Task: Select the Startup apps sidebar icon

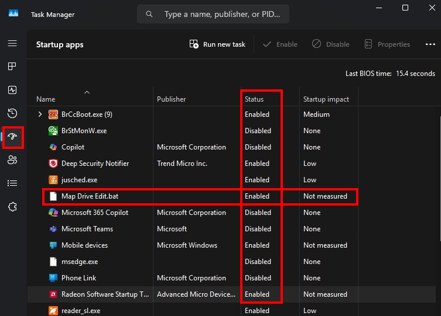Action: (12, 137)
